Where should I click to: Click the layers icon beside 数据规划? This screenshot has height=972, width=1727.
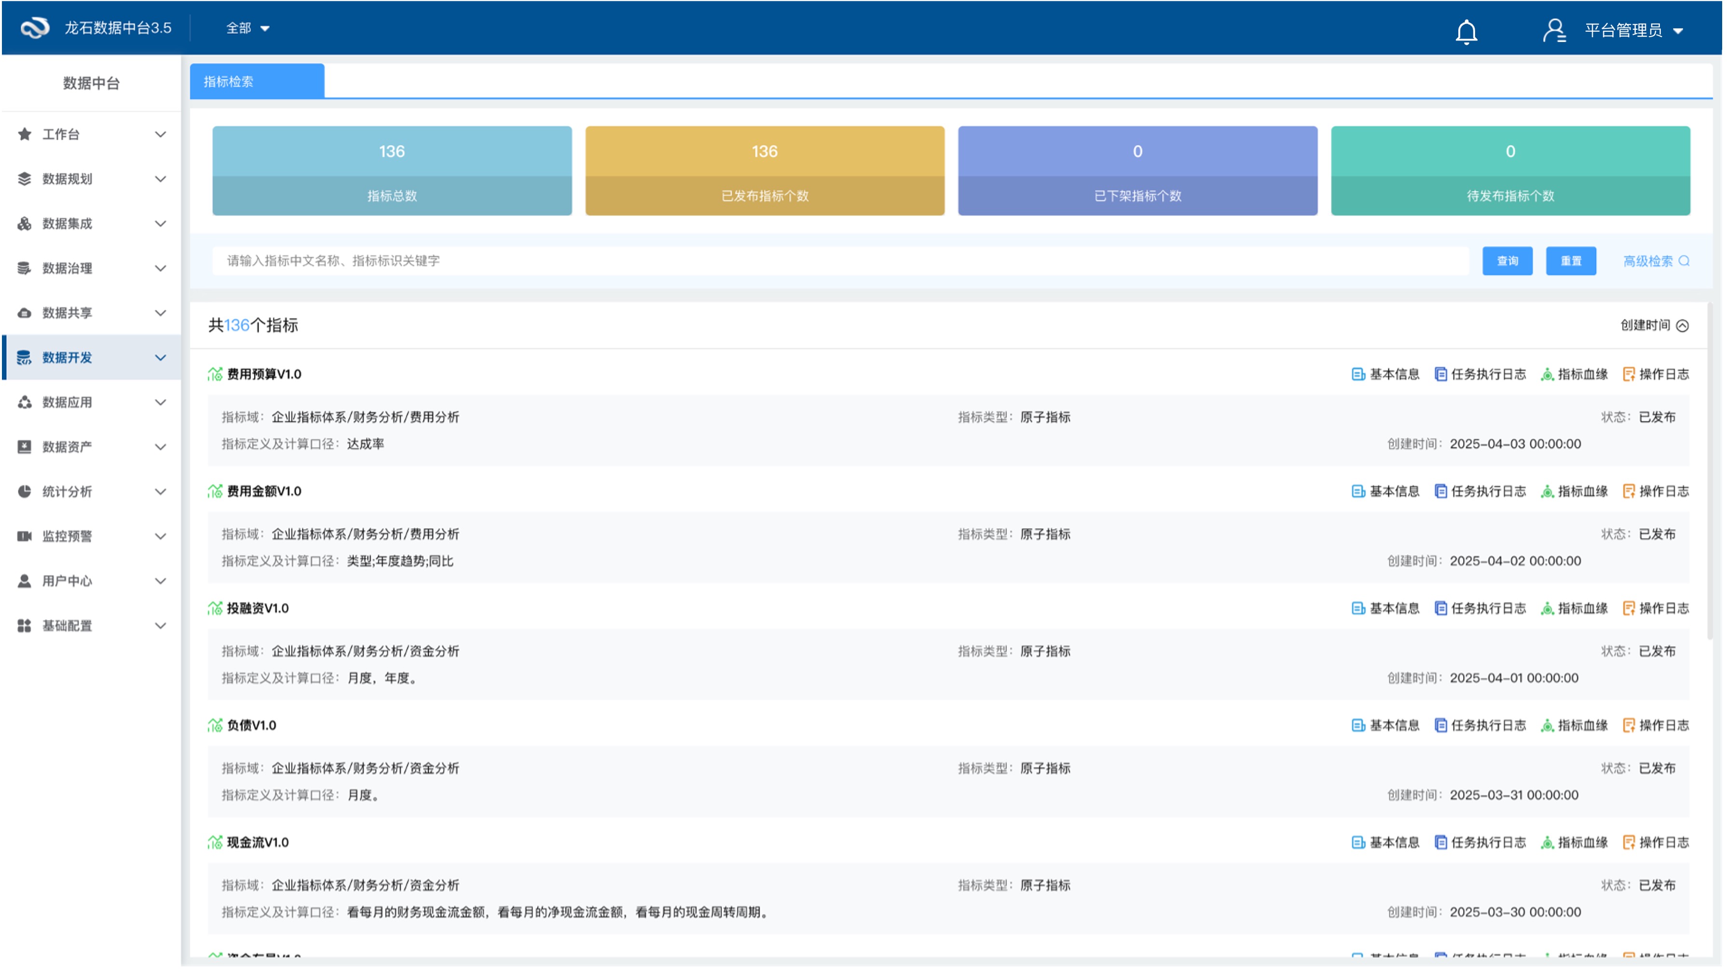tap(25, 179)
